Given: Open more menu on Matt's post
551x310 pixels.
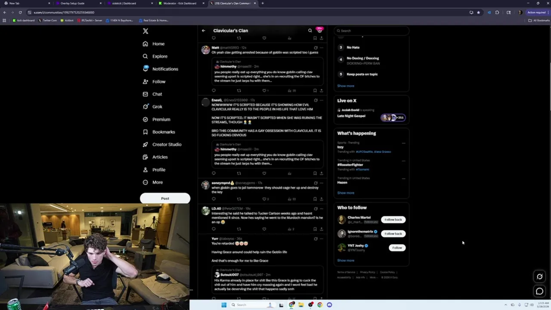Looking at the screenshot, I should coord(321,48).
